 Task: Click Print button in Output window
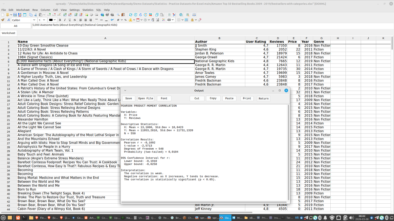pyautogui.click(x=247, y=98)
